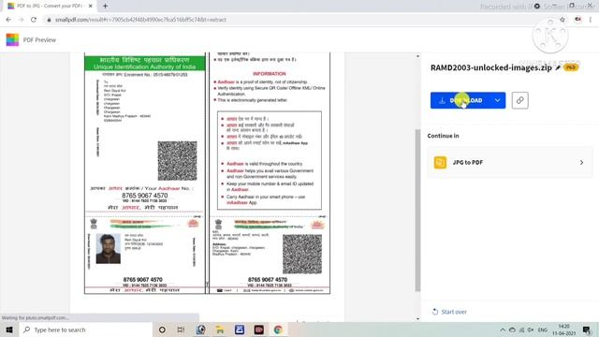Open Cortana circle icon
Screen dimensions: 599x337
162,330
